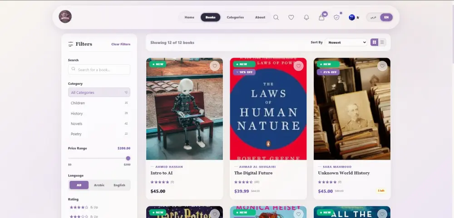Go to Home page

pos(189,17)
